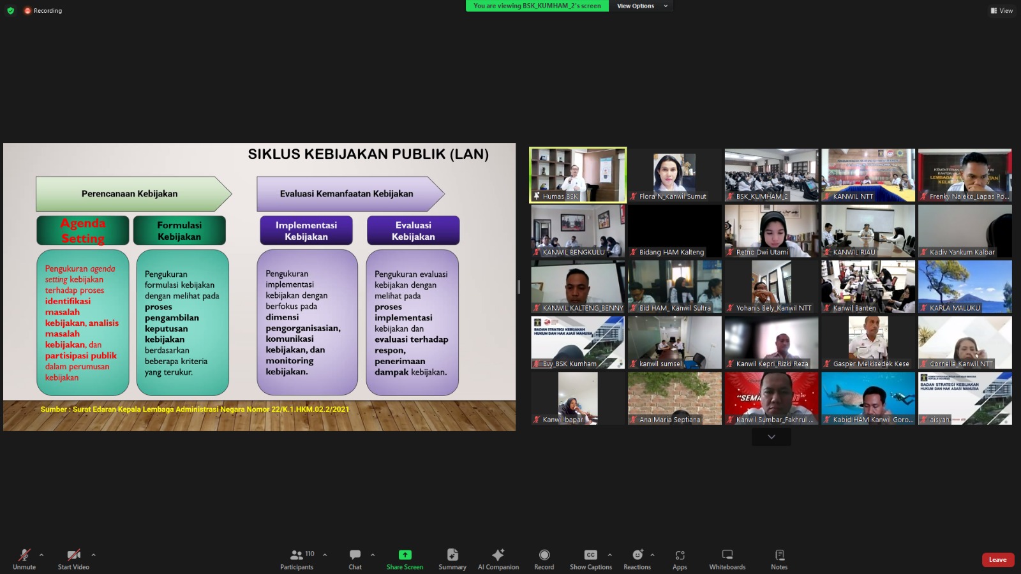1021x574 pixels.
Task: Click the green encryption shield icon
Action: point(10,10)
